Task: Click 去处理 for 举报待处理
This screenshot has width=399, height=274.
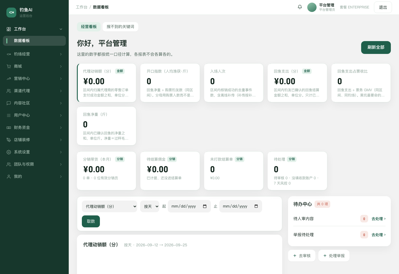Action: [379, 235]
